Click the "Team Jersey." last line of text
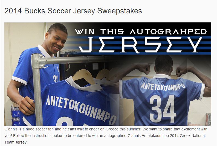 click(x=16, y=142)
